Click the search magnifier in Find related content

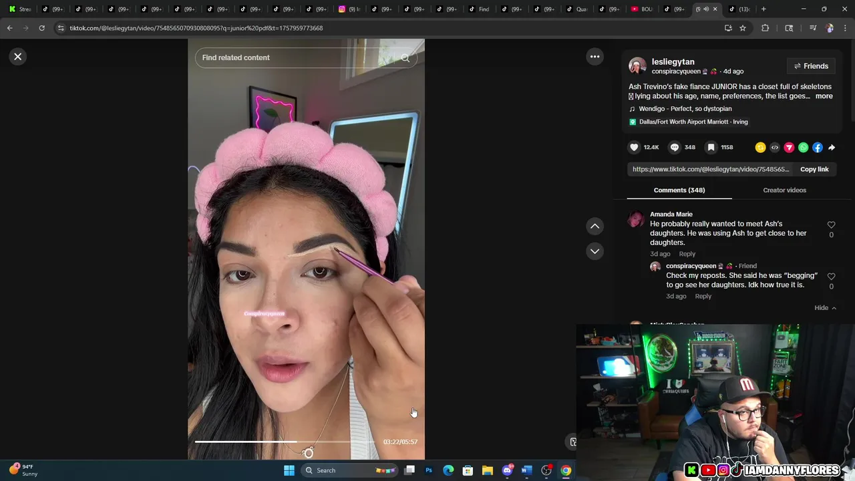point(405,58)
